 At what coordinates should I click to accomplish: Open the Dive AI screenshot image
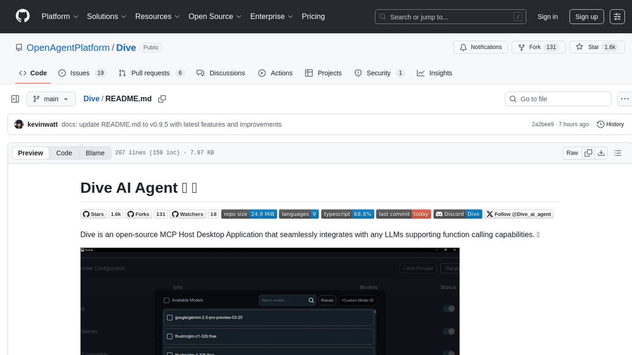coord(270,301)
